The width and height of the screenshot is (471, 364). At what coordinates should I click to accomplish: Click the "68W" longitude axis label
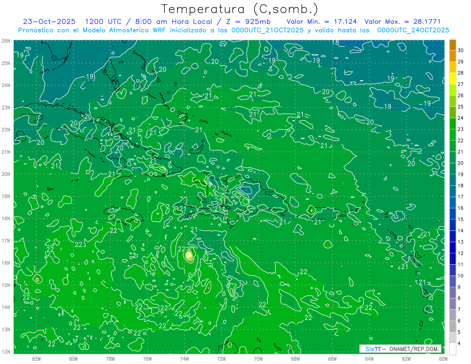(x=296, y=359)
